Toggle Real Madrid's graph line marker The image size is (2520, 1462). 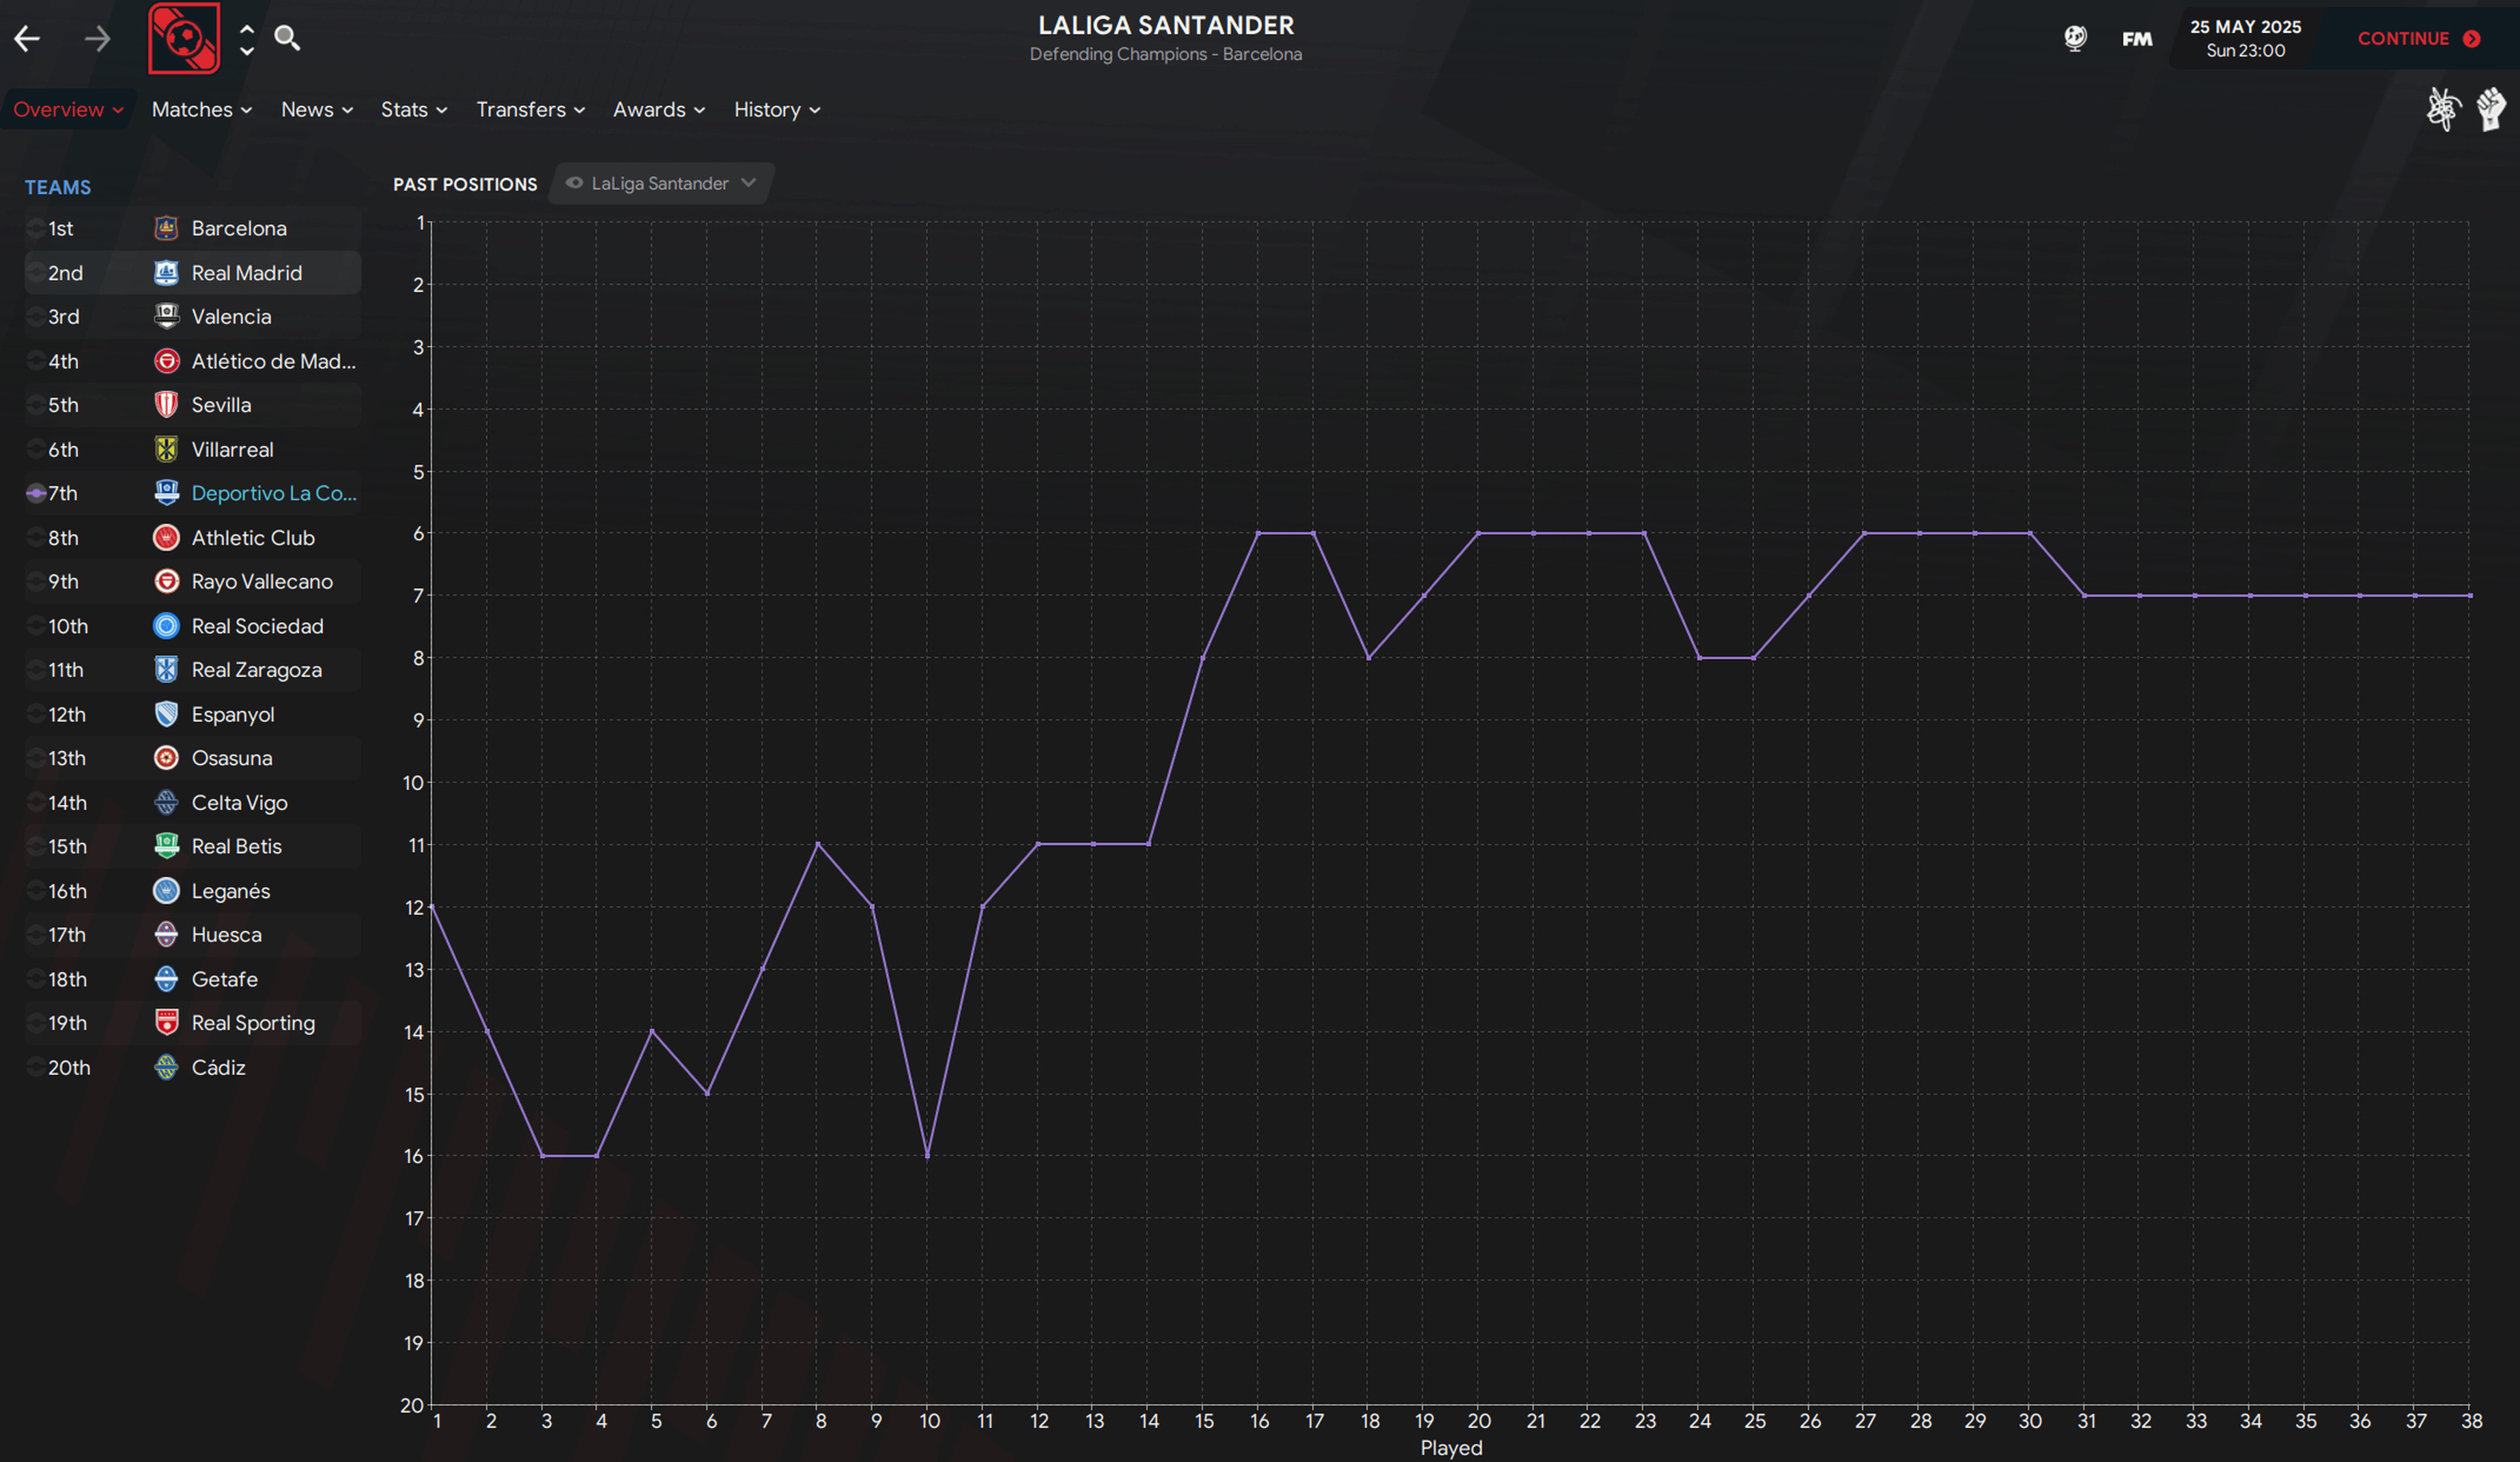click(36, 273)
